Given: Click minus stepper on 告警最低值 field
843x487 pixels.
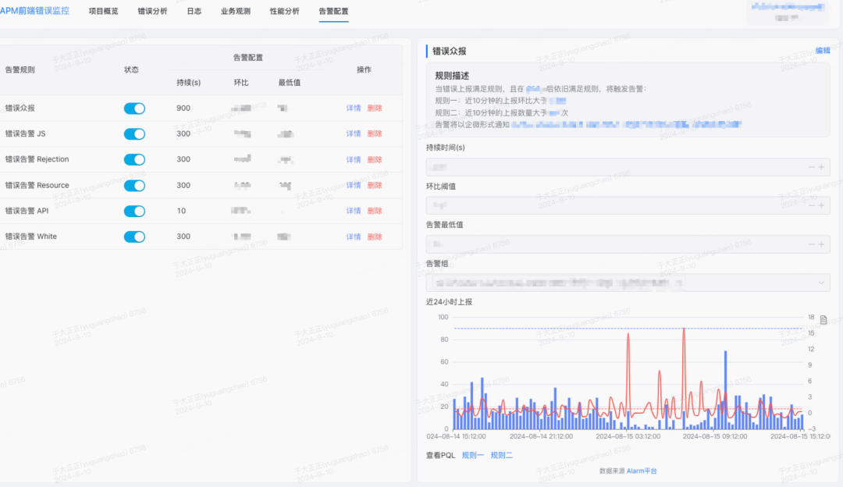Looking at the screenshot, I should click(x=811, y=244).
